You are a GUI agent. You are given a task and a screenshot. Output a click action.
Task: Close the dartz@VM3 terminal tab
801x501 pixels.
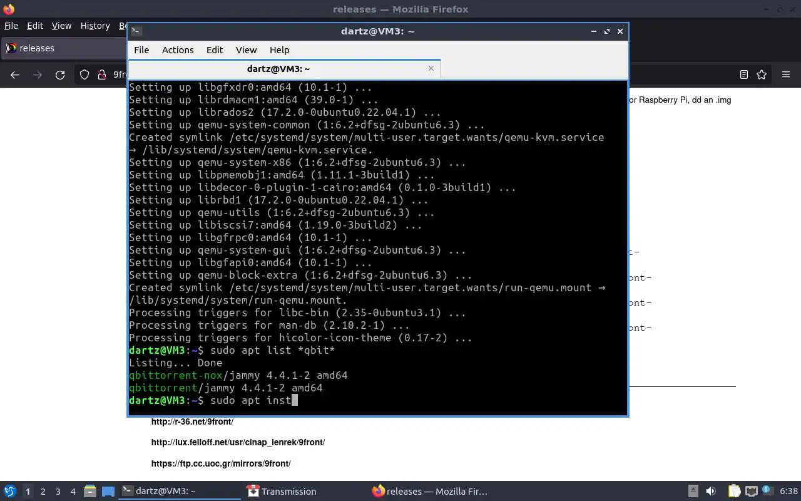click(431, 68)
